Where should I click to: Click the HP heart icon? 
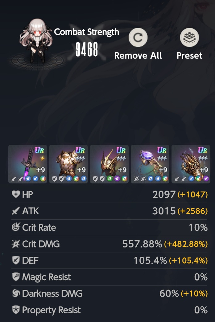coord(16,194)
